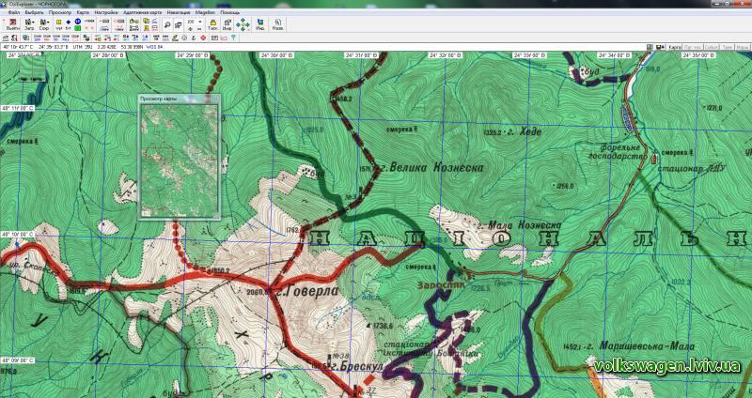Click the teal pin icon

pyautogui.click(x=233, y=38)
